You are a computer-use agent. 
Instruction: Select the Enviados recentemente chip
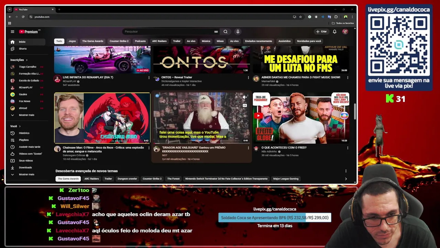(x=258, y=41)
